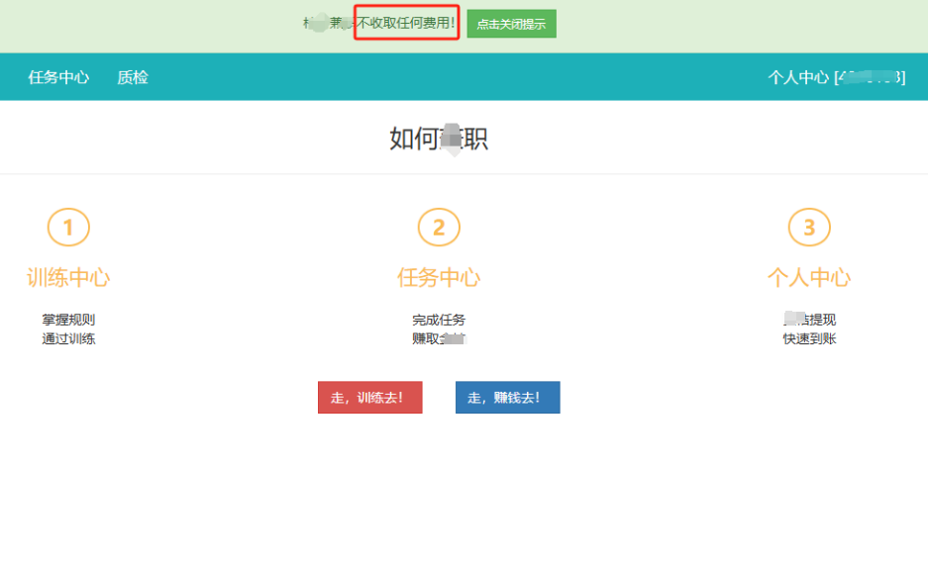Open 个人中心 in the navigation bar
This screenshot has width=928, height=563.
836,77
